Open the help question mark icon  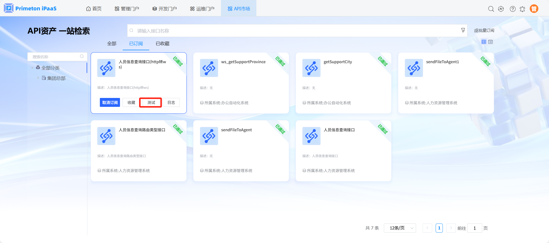512,9
